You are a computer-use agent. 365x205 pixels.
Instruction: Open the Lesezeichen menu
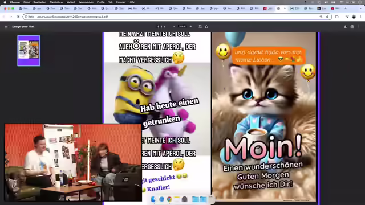[86, 2]
